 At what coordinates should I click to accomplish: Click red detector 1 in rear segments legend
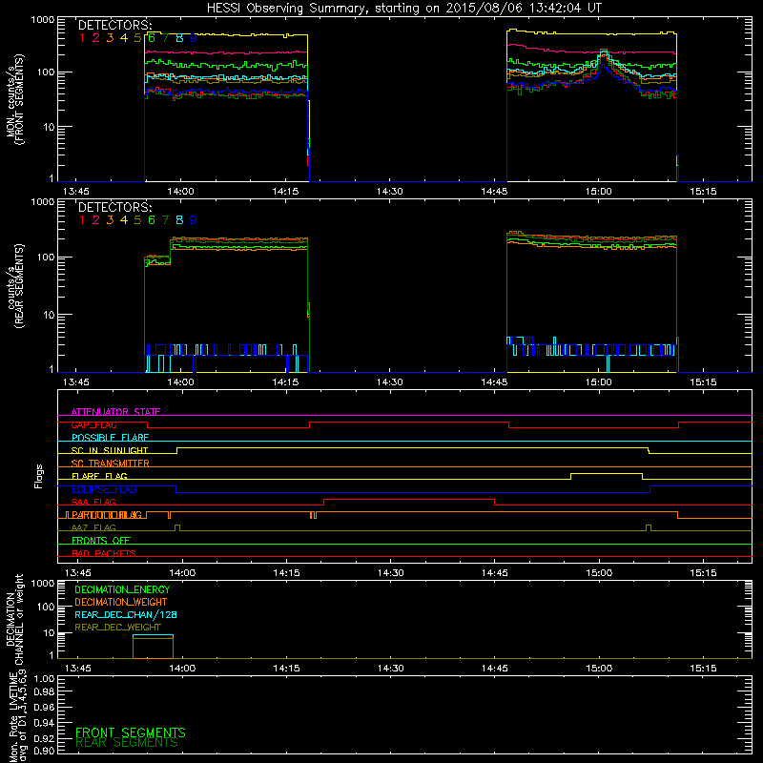coord(82,220)
